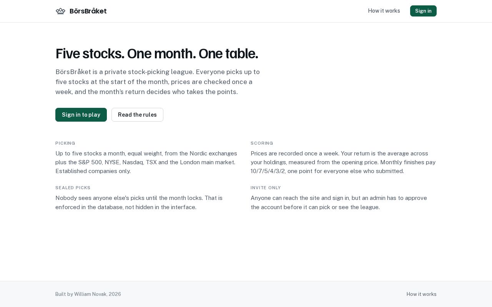Open How it works in the top navigation
The image size is (492, 307).
[x=384, y=11]
